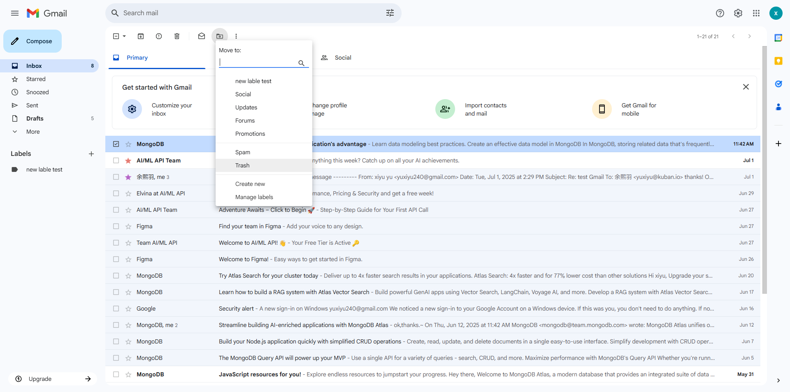Open Google Tasks side panel

(778, 84)
